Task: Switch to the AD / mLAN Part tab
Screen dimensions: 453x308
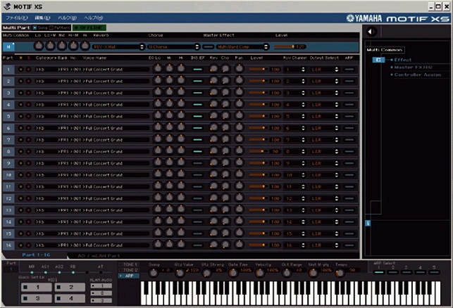Action: tap(99, 255)
